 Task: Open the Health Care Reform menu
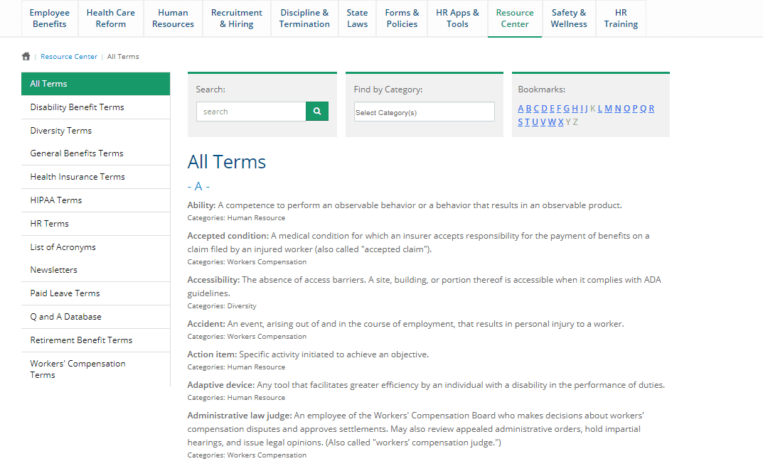[x=110, y=18]
